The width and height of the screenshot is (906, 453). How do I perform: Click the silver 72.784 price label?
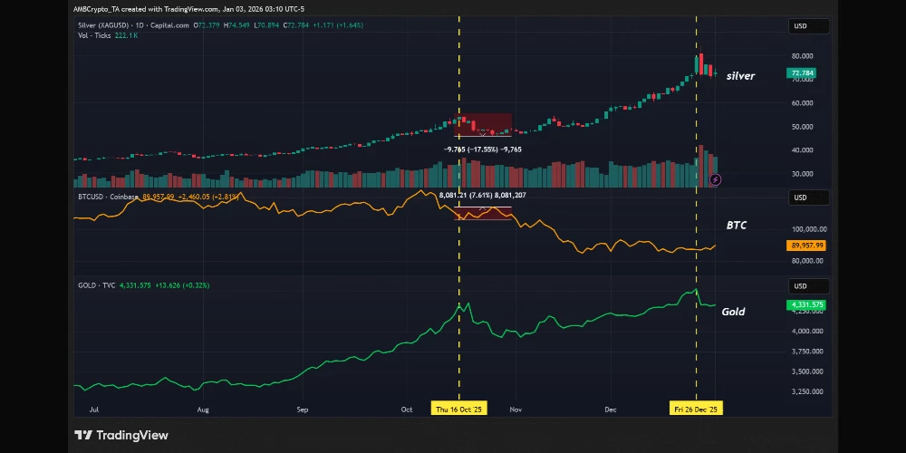[802, 73]
